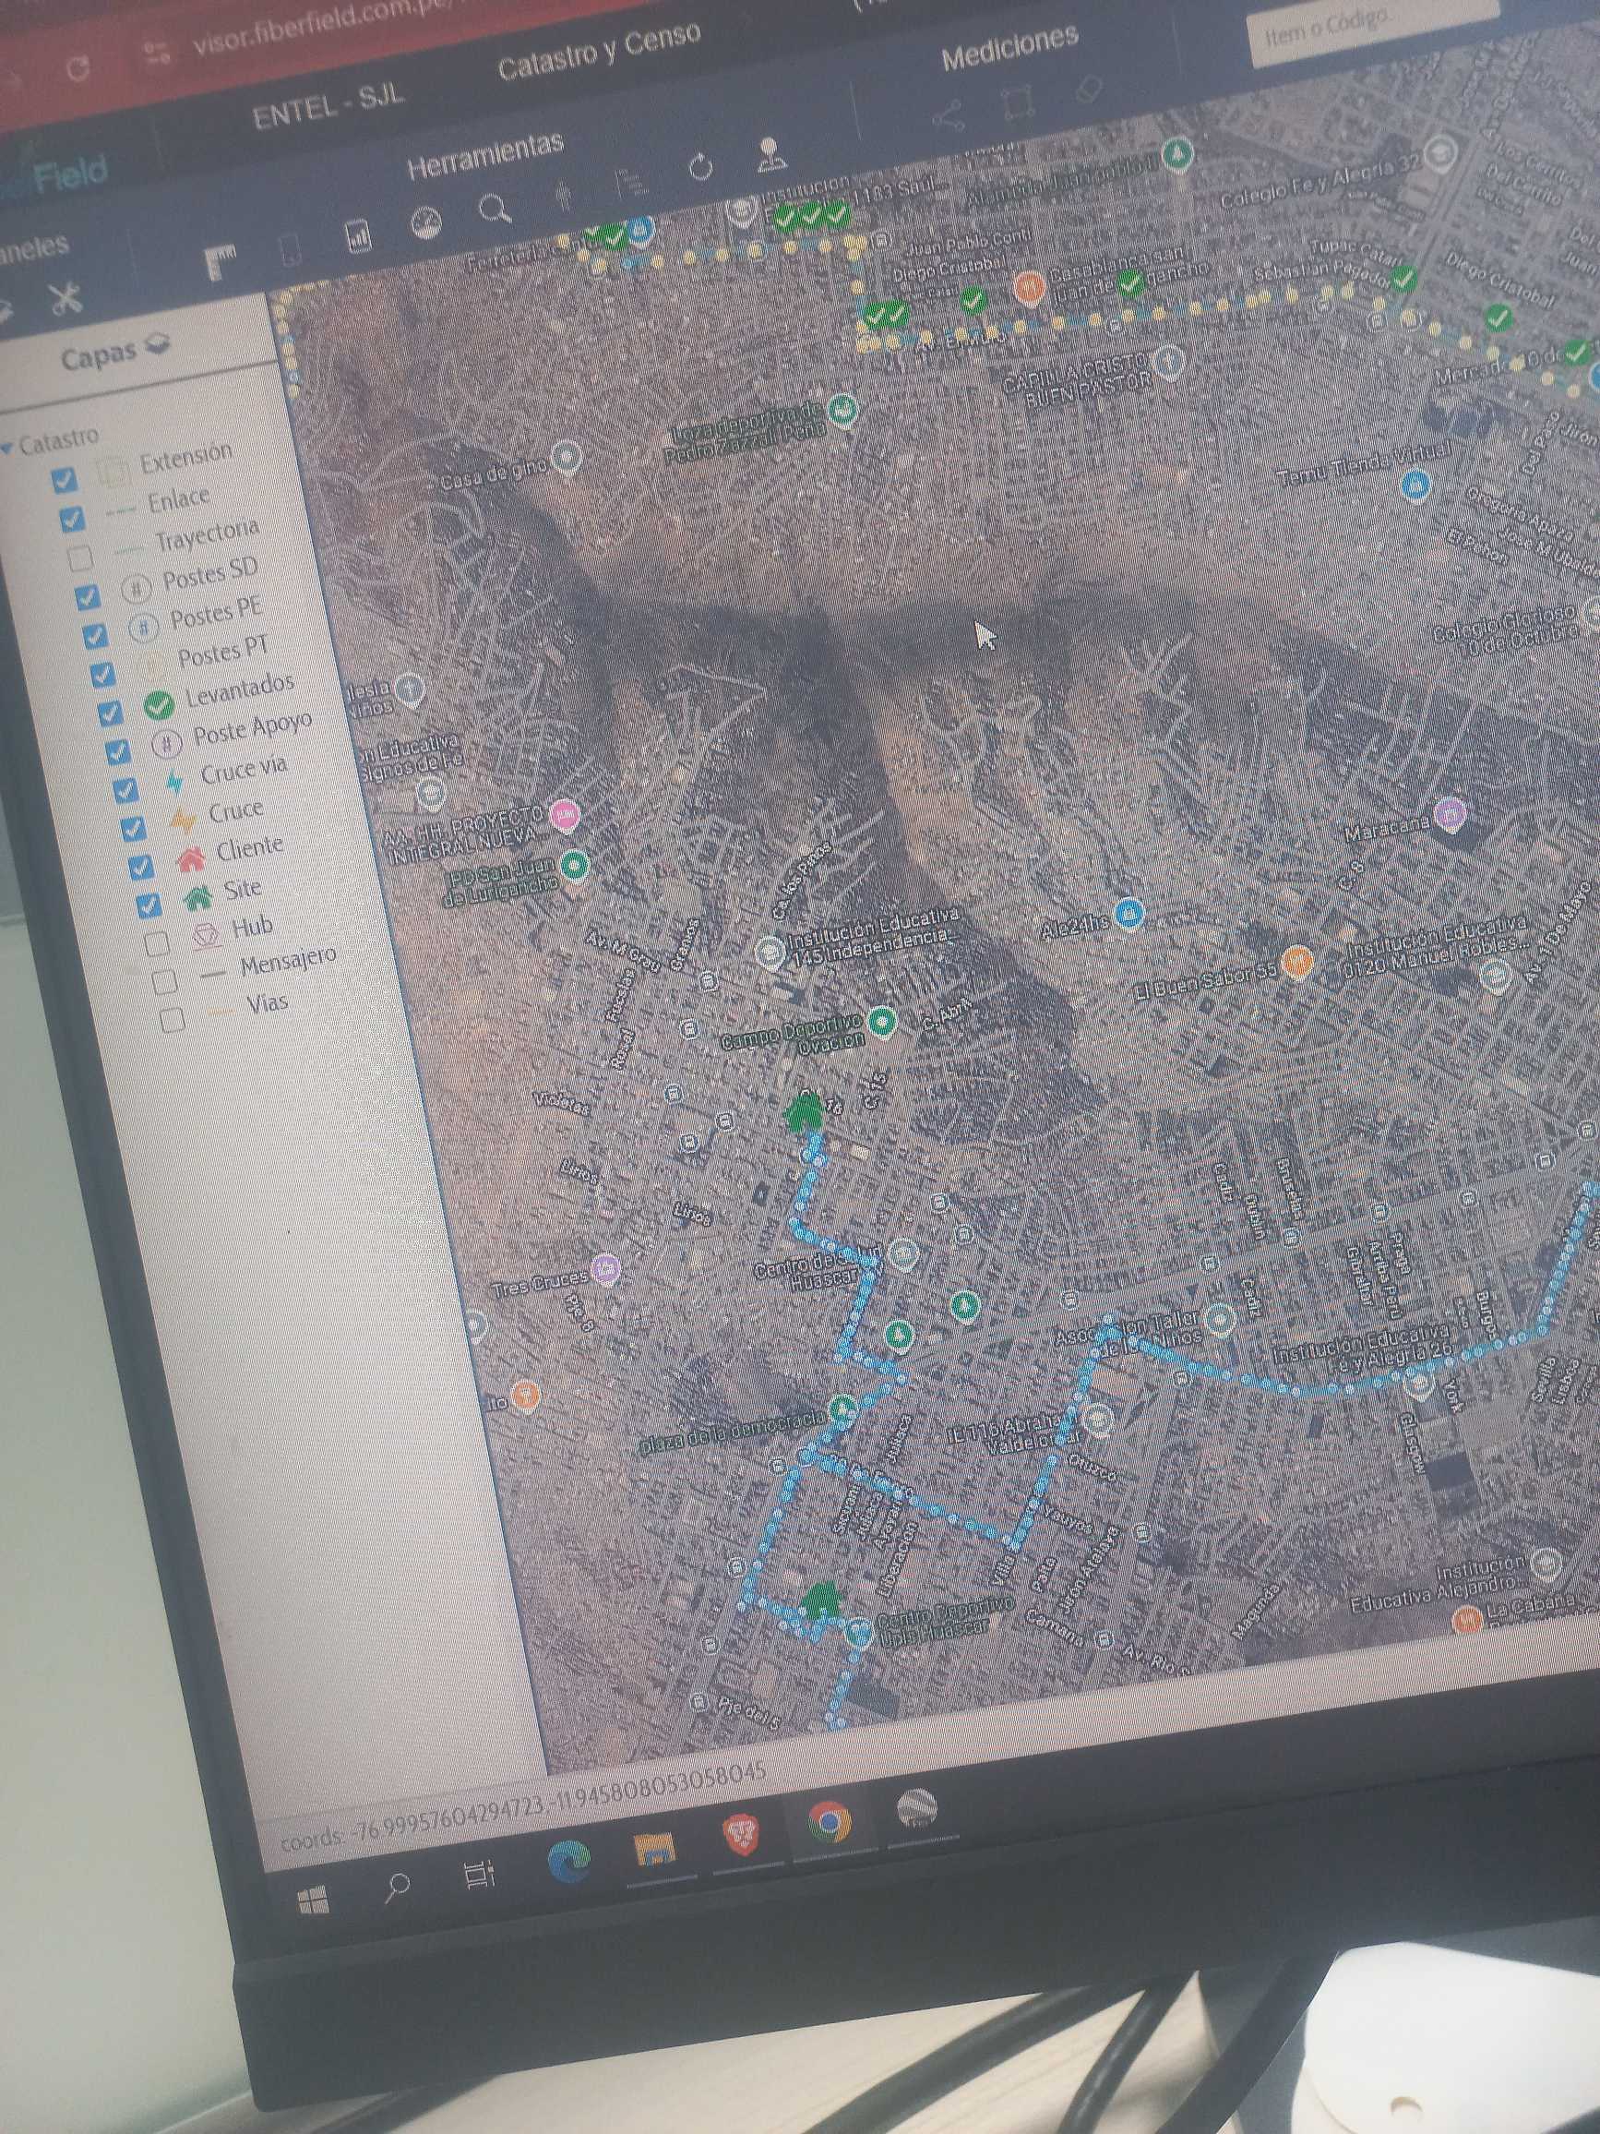Select the person figure tool
Image resolution: width=1600 pixels, height=2134 pixels.
[564, 196]
